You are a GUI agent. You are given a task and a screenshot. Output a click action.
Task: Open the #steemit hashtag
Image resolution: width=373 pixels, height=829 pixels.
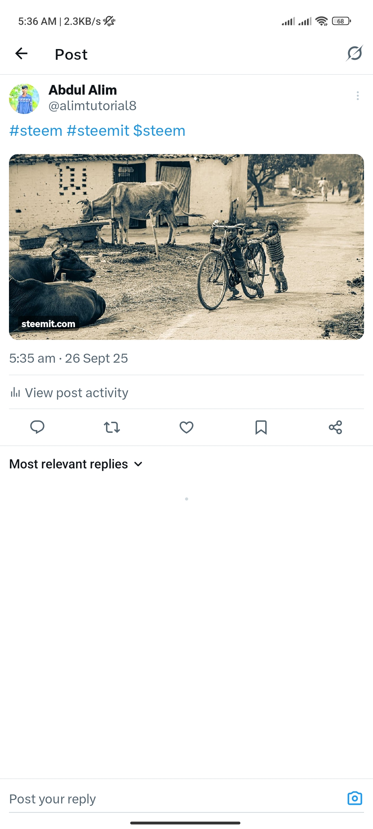coord(98,131)
